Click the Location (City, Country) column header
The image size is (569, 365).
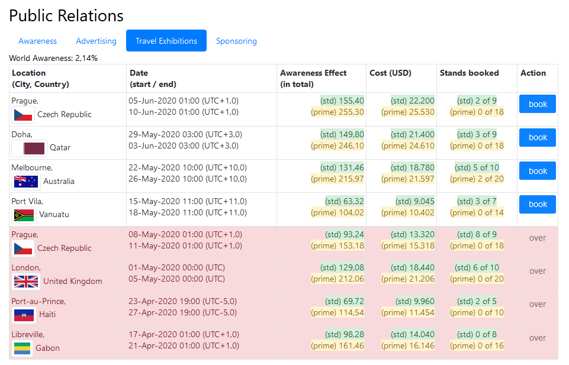click(x=68, y=79)
